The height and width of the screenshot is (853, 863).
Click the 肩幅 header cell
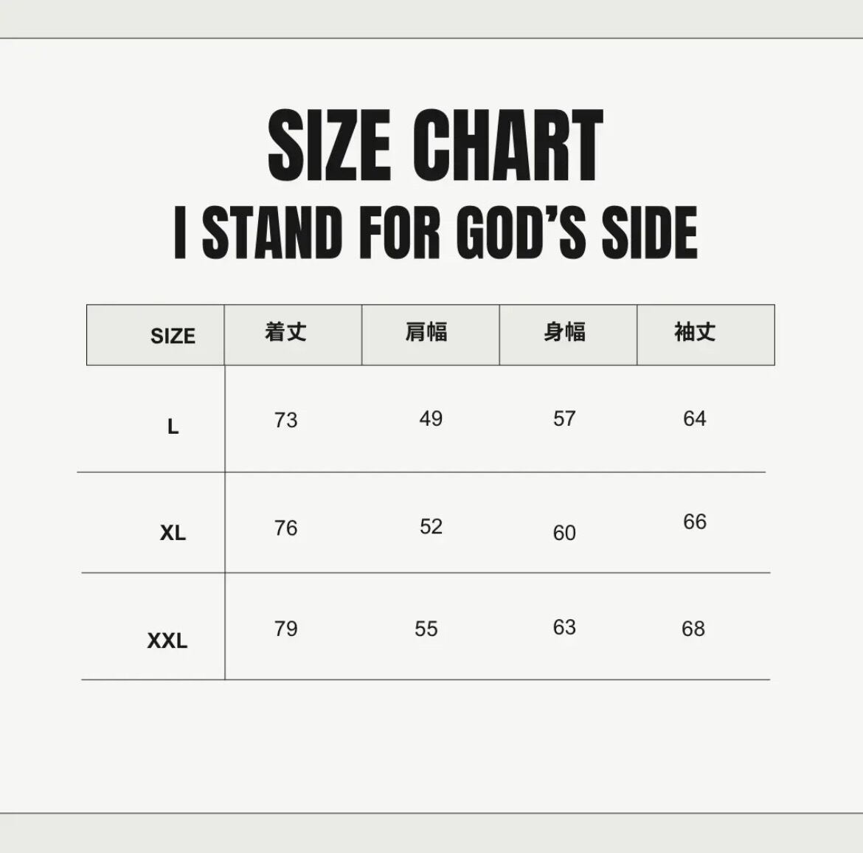426,332
